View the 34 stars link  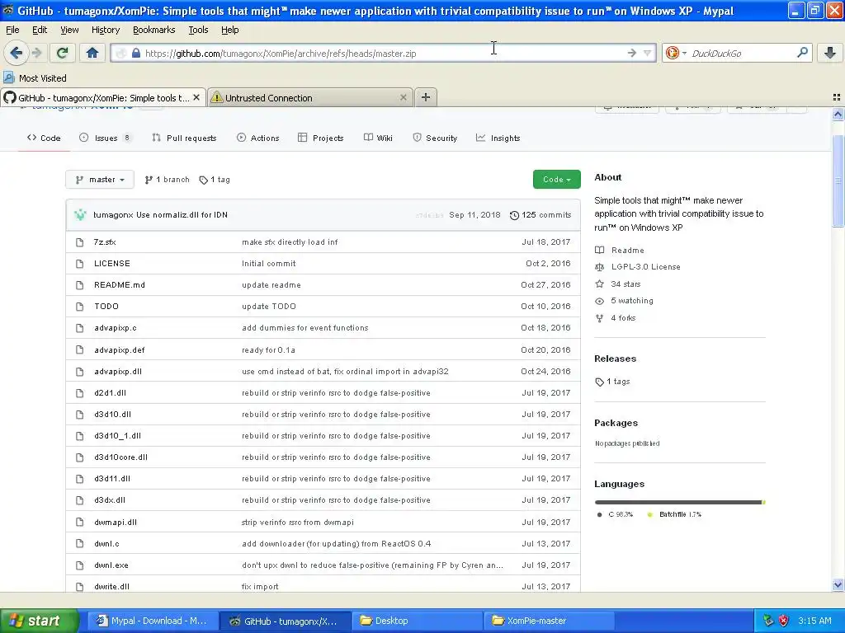pyautogui.click(x=617, y=284)
